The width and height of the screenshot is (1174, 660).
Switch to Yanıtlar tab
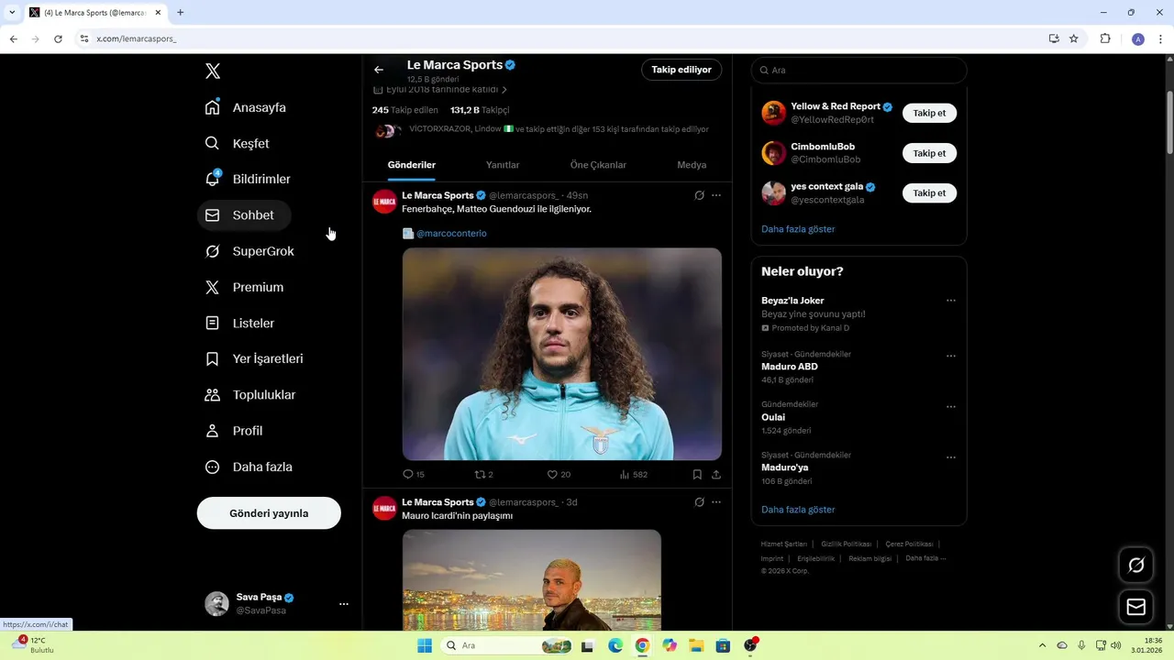(x=503, y=165)
